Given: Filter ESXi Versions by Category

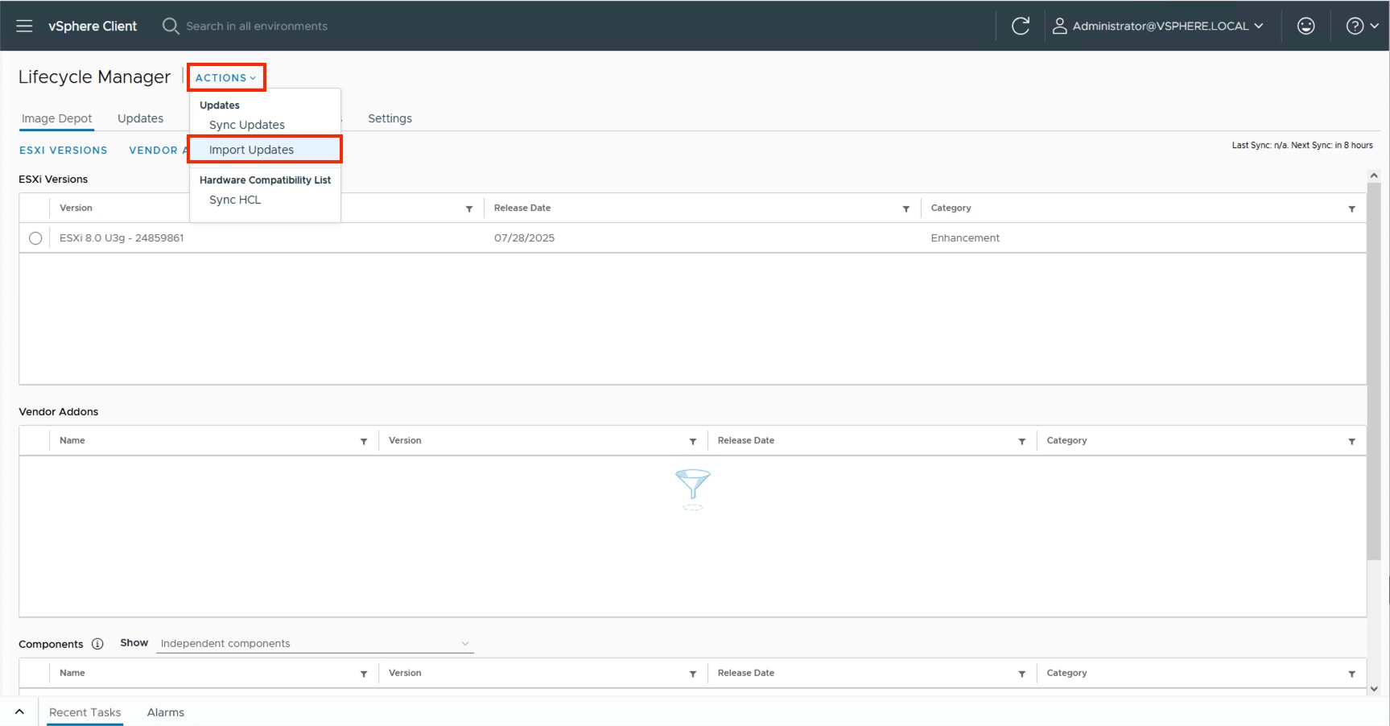Looking at the screenshot, I should 1352,208.
